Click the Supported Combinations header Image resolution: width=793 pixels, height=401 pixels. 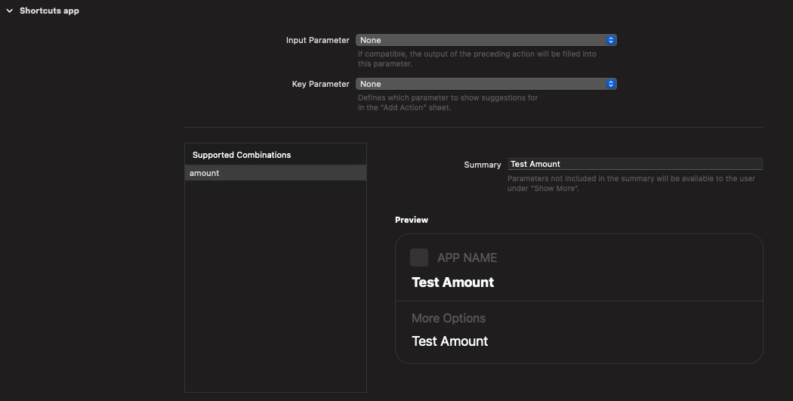tap(241, 155)
